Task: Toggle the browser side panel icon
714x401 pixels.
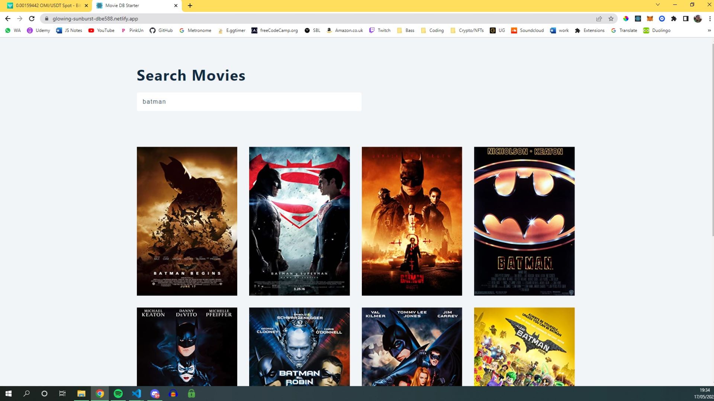Action: point(686,19)
